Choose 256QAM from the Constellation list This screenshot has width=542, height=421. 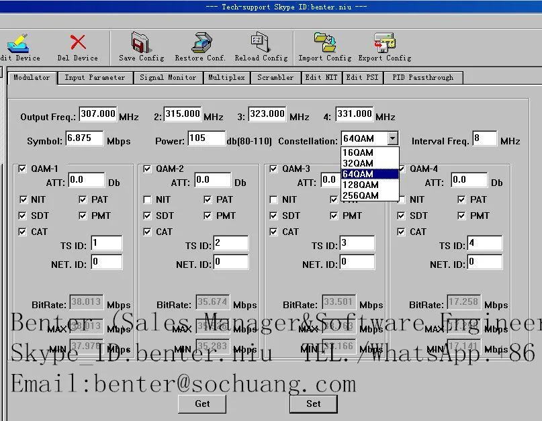click(370, 195)
